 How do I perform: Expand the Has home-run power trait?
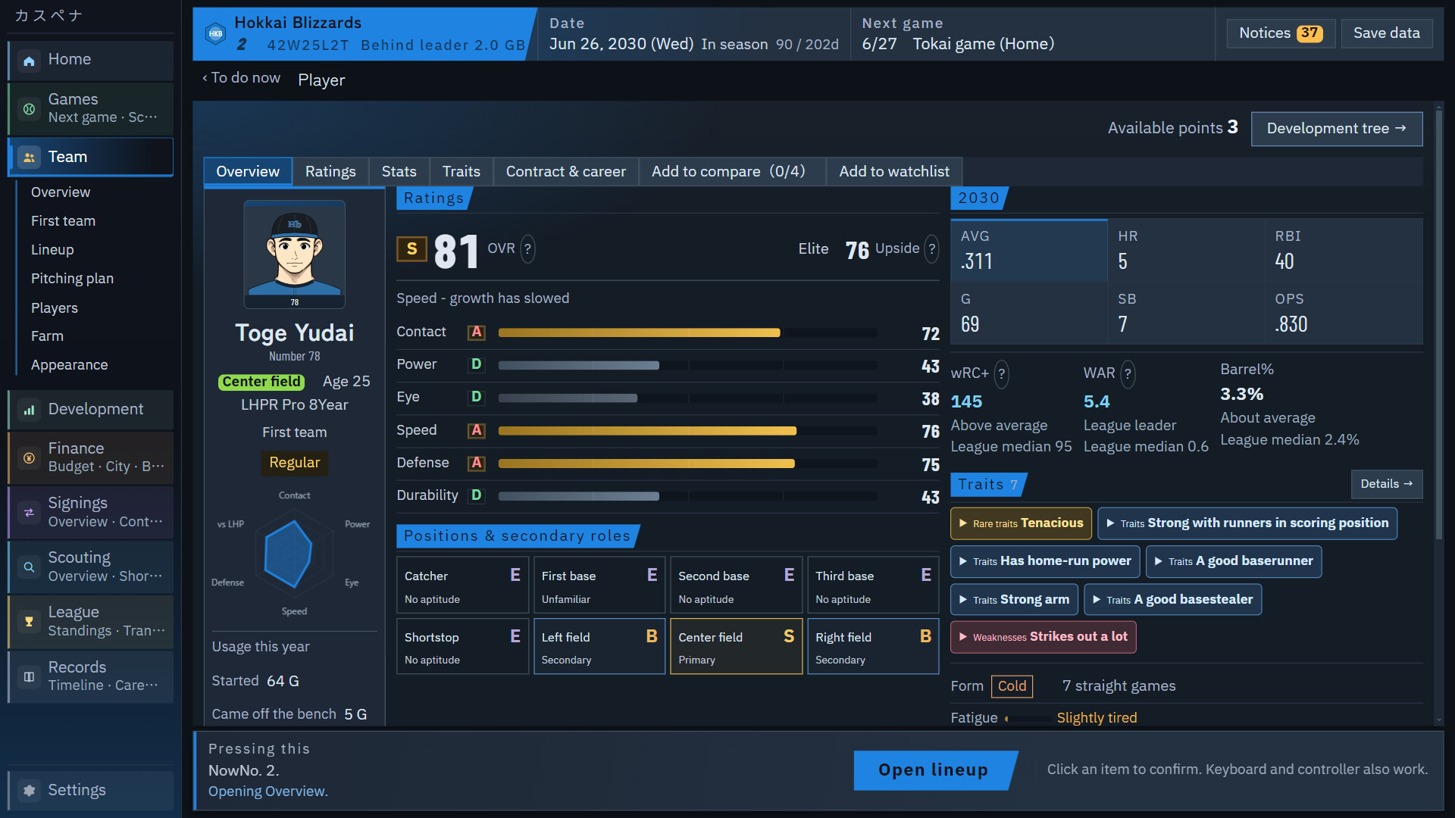1045,561
